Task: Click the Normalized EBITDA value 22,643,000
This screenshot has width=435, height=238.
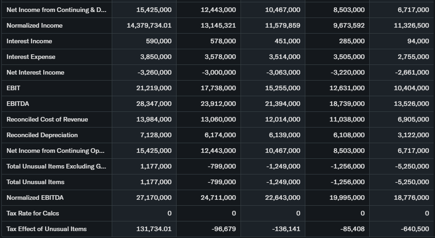Action: point(283,197)
